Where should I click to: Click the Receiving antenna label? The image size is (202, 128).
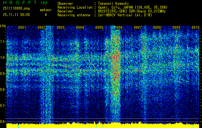74,15
